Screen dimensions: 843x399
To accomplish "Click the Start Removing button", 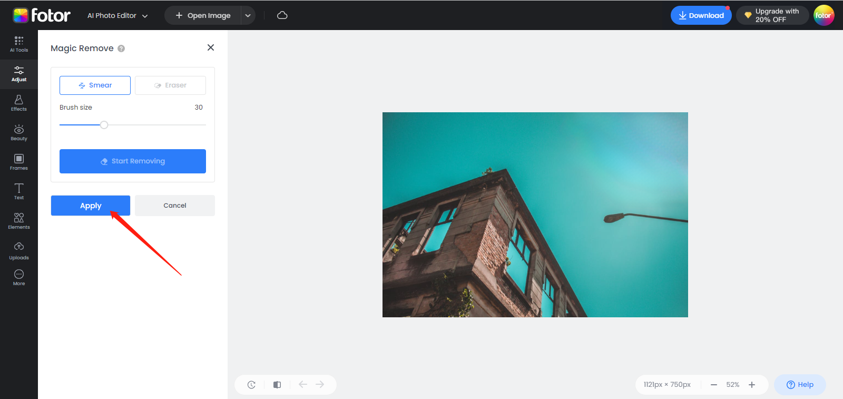I will (x=133, y=161).
